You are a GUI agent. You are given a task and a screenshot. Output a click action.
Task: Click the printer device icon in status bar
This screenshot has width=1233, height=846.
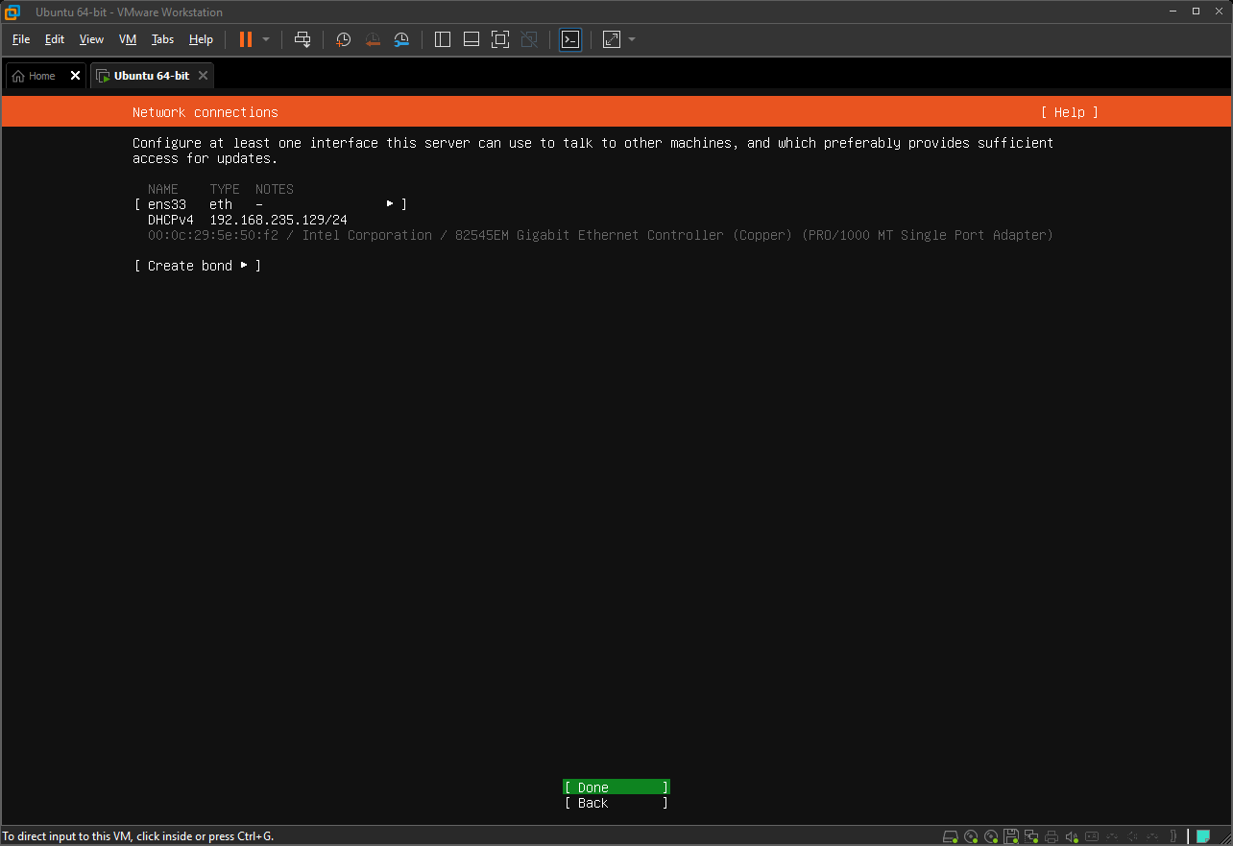click(x=1052, y=836)
